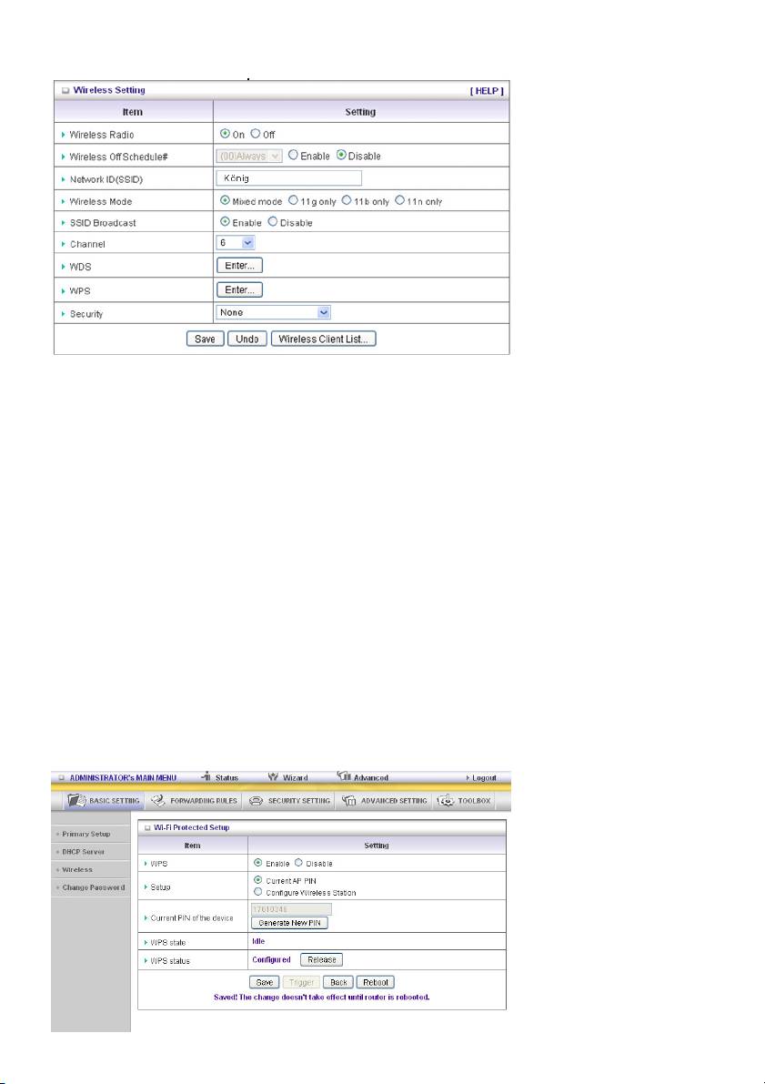Choose Configure Wireless Station setup option

pyautogui.click(x=257, y=892)
